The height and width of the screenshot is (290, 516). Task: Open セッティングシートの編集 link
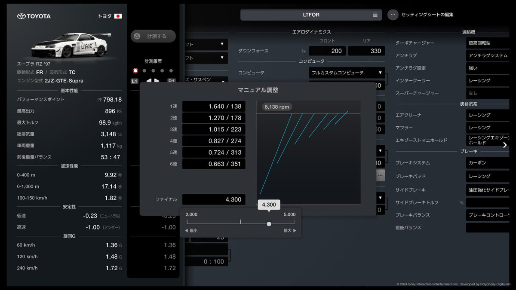click(427, 15)
